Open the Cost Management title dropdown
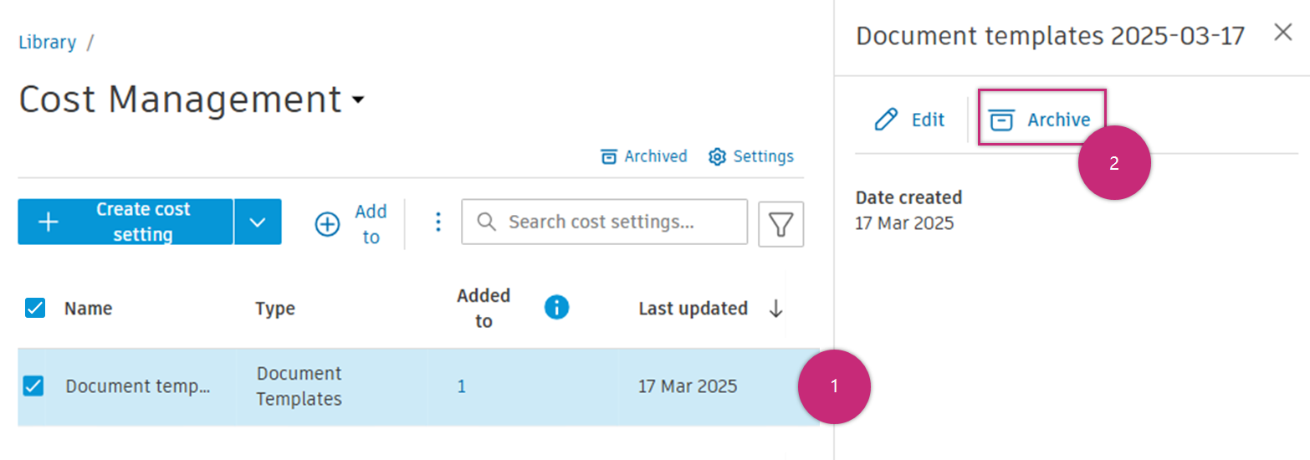 pos(358,100)
